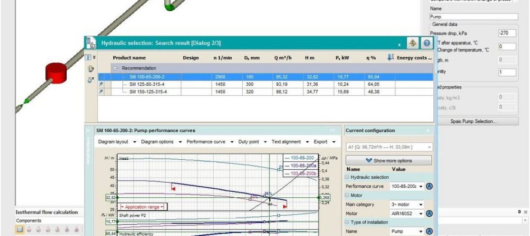Image resolution: width=530 pixels, height=236 pixels.
Task: Click the sort icon before Energy costs
Action: 390,58
